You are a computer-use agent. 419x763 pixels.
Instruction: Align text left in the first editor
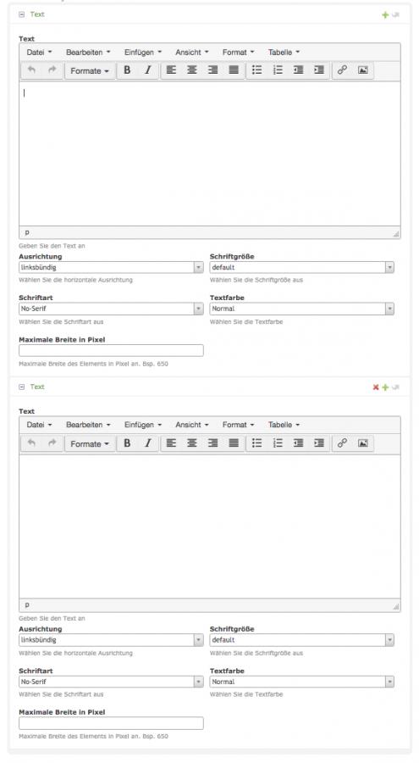tap(171, 70)
